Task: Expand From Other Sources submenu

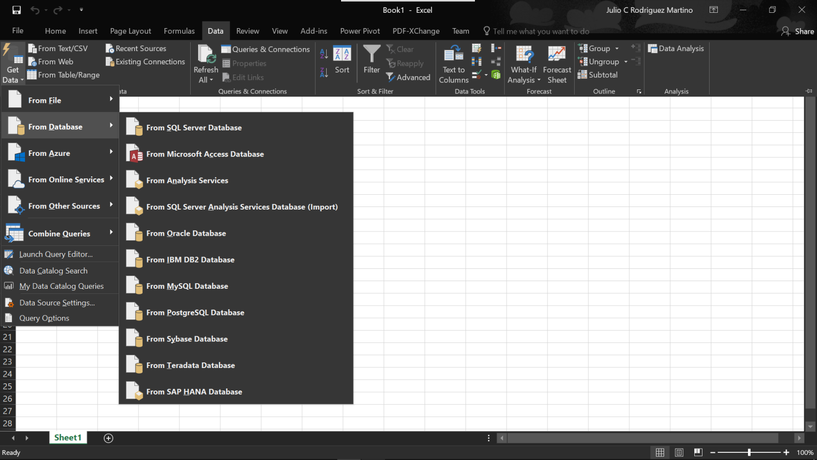Action: coord(60,206)
